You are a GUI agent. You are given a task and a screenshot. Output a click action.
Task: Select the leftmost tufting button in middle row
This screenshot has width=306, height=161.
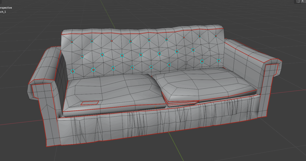click(x=82, y=56)
